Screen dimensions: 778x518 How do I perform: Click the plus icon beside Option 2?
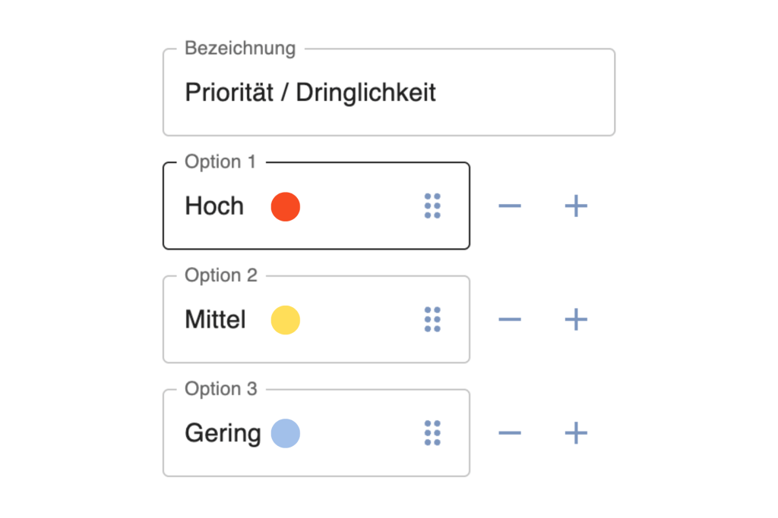[x=575, y=319]
